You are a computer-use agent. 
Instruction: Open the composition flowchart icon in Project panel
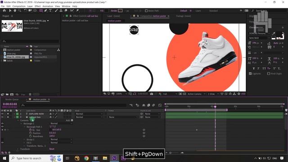pos(58,50)
